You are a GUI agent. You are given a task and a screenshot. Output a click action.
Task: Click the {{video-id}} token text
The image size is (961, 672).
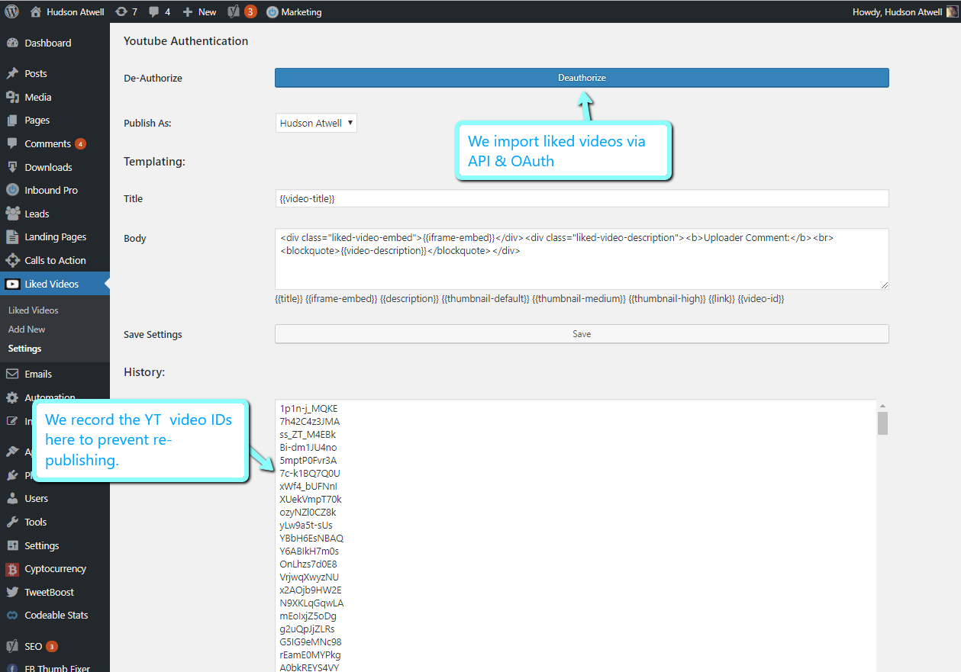(x=761, y=299)
